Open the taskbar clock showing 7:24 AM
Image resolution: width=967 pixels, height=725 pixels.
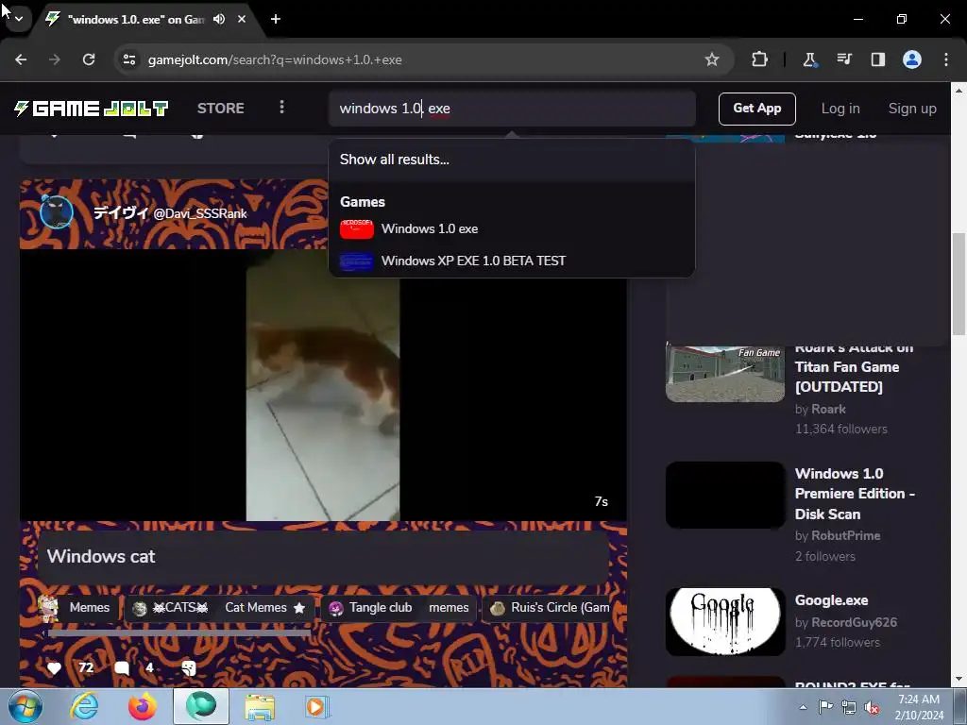919,707
